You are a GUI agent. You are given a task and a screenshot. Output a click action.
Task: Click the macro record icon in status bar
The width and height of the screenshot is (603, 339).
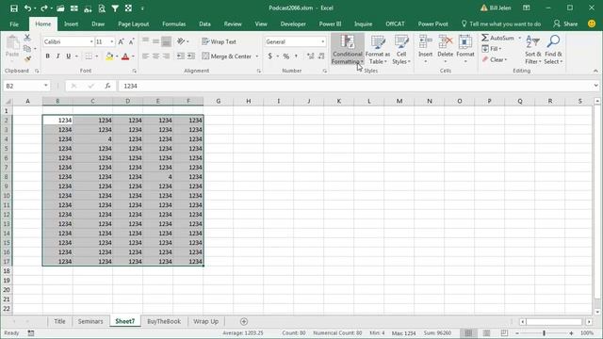(31, 332)
